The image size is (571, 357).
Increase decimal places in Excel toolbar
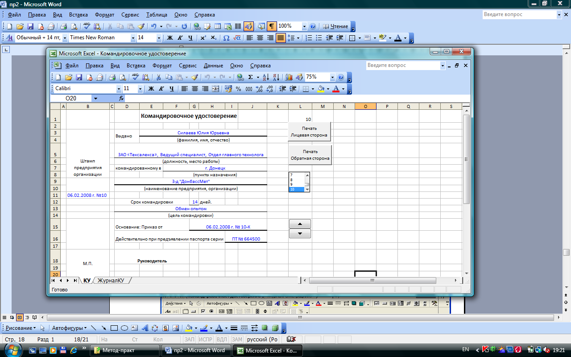259,89
